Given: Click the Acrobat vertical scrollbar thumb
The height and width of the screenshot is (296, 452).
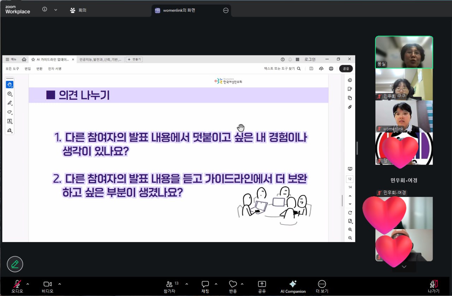Looking at the screenshot, I should [342, 201].
